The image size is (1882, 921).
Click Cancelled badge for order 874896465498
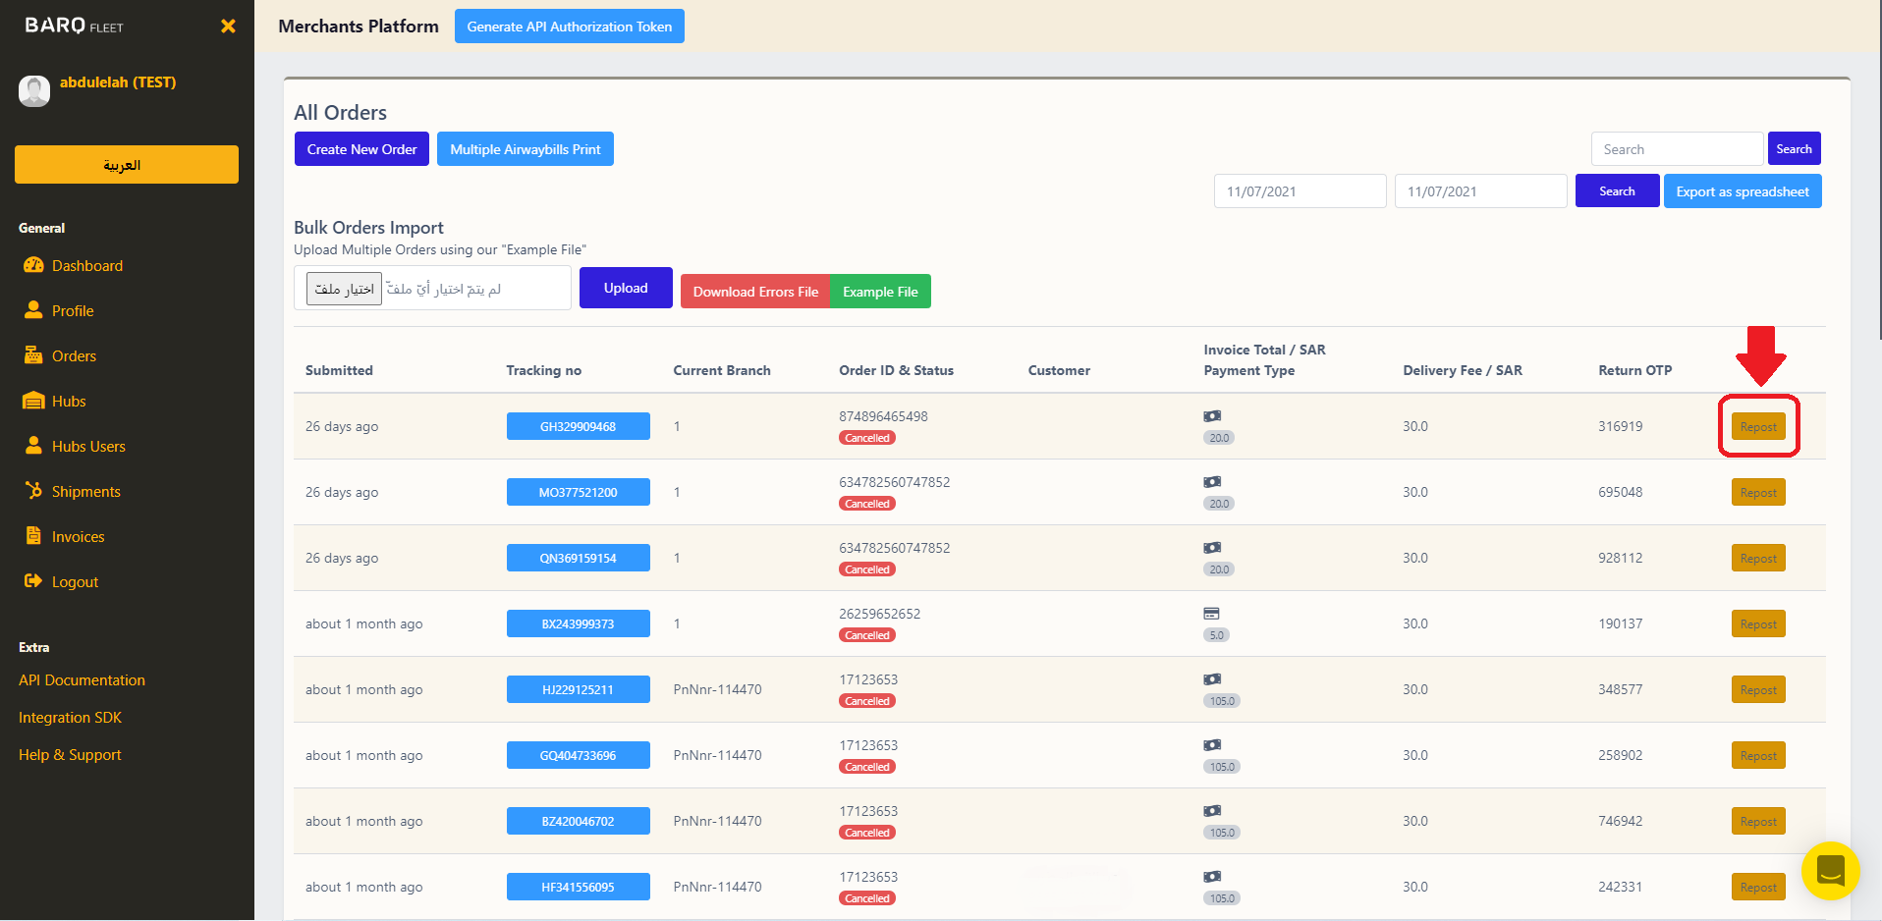tap(867, 438)
